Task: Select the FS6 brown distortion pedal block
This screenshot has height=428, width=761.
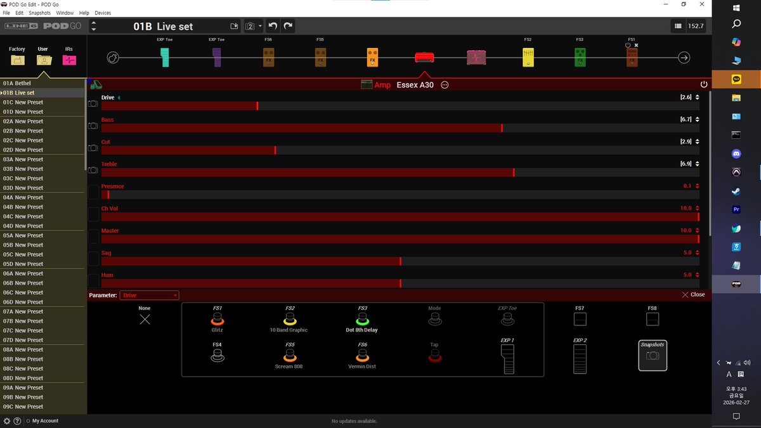Action: 268,58
